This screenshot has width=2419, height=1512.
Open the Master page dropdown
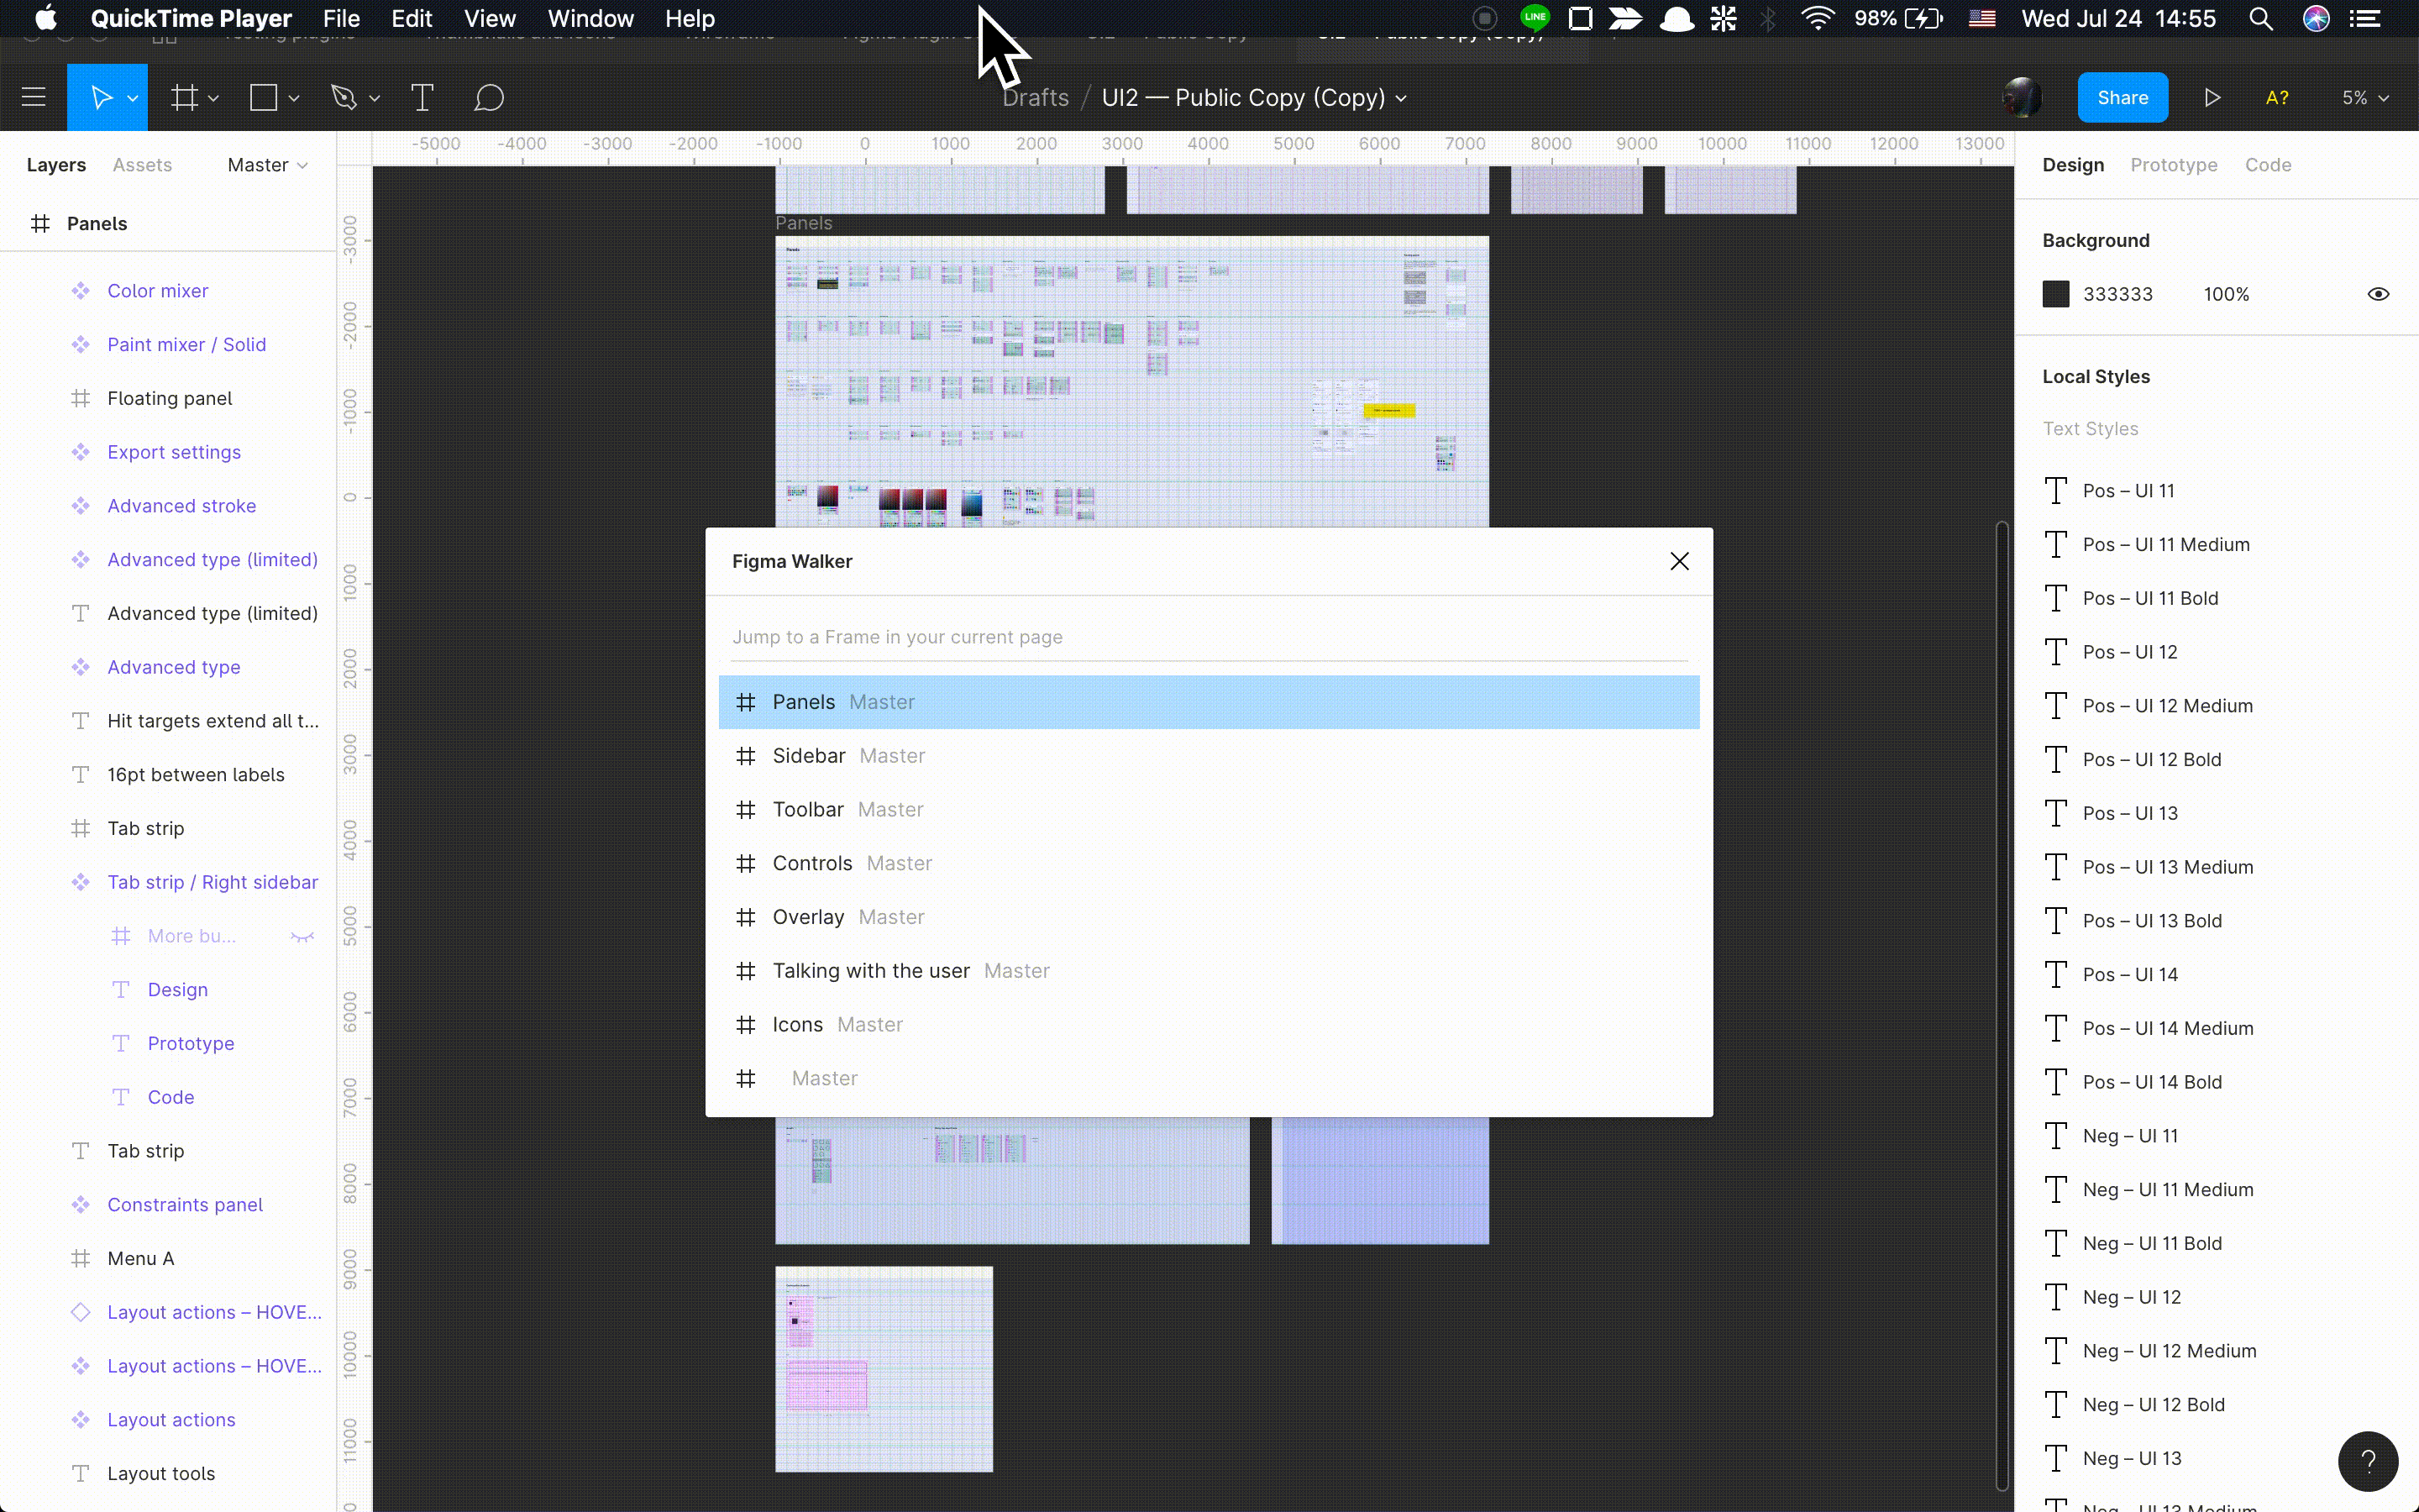267,165
